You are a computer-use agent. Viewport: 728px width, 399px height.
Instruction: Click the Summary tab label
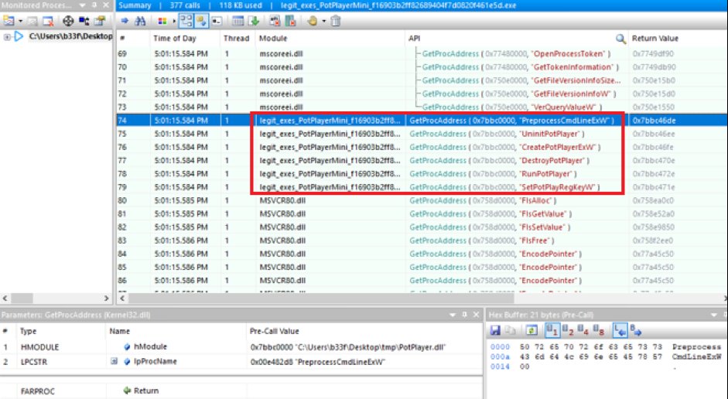[x=134, y=5]
